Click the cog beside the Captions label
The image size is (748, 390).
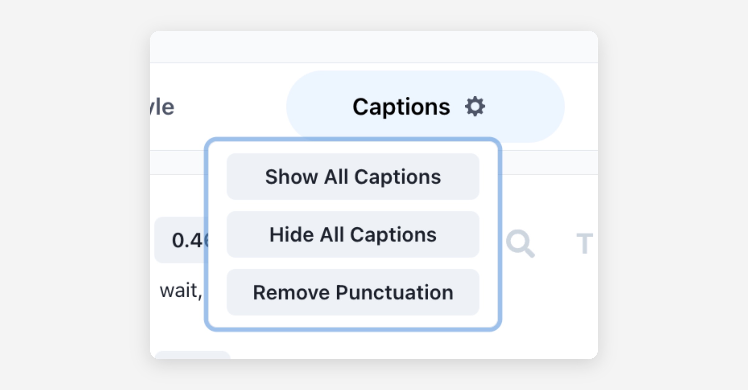click(x=475, y=107)
